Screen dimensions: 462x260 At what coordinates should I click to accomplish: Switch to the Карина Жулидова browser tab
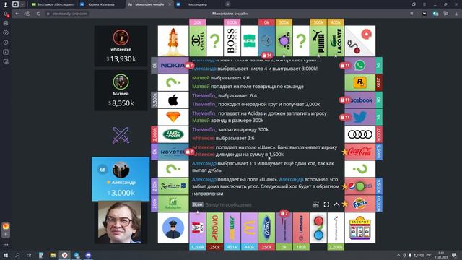point(101,4)
